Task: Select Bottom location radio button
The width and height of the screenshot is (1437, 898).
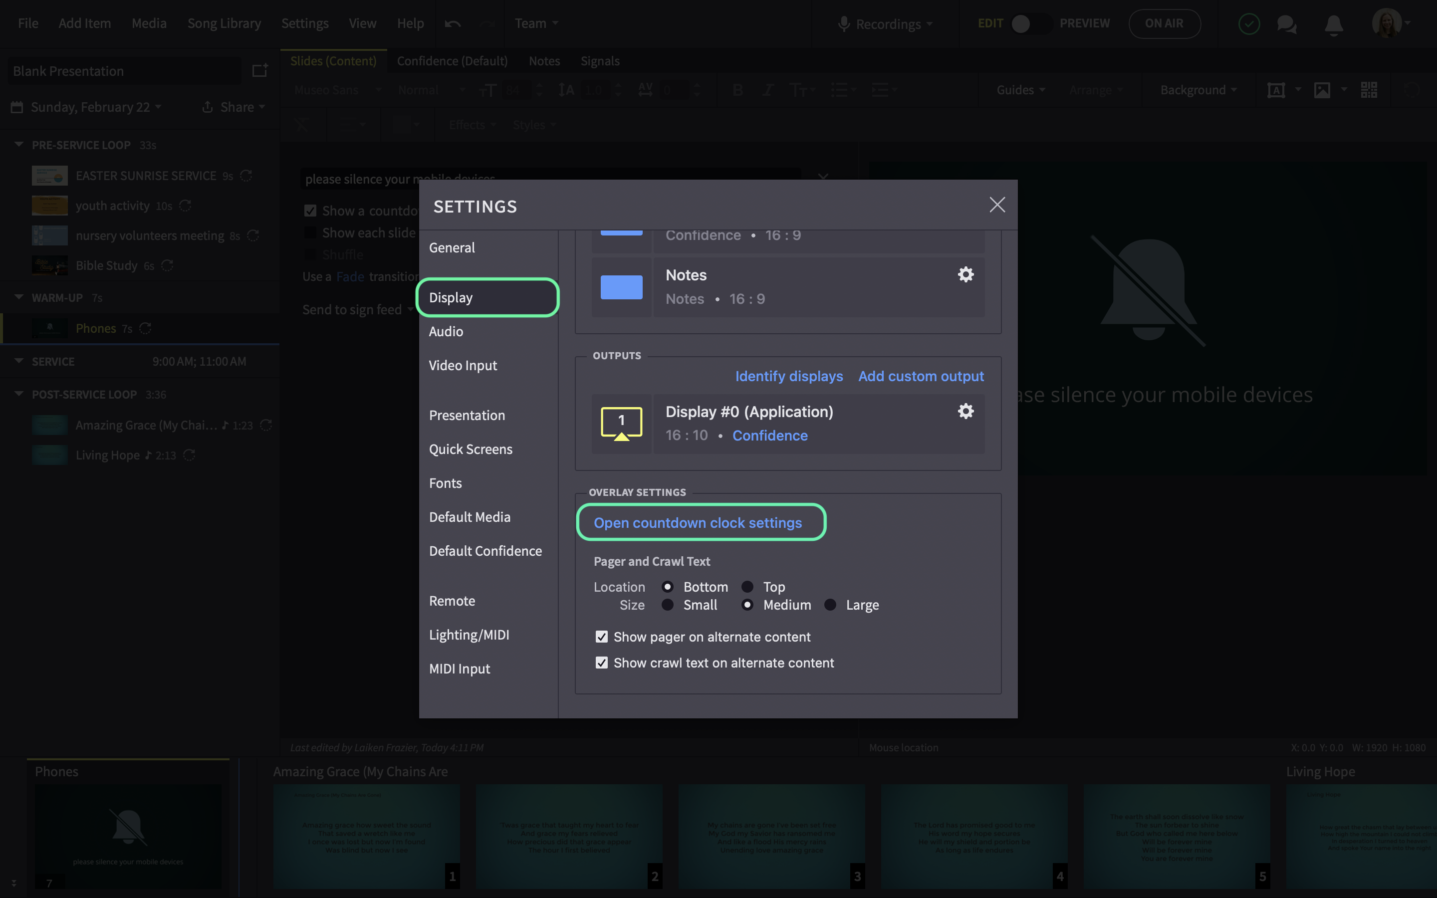Action: [x=668, y=587]
